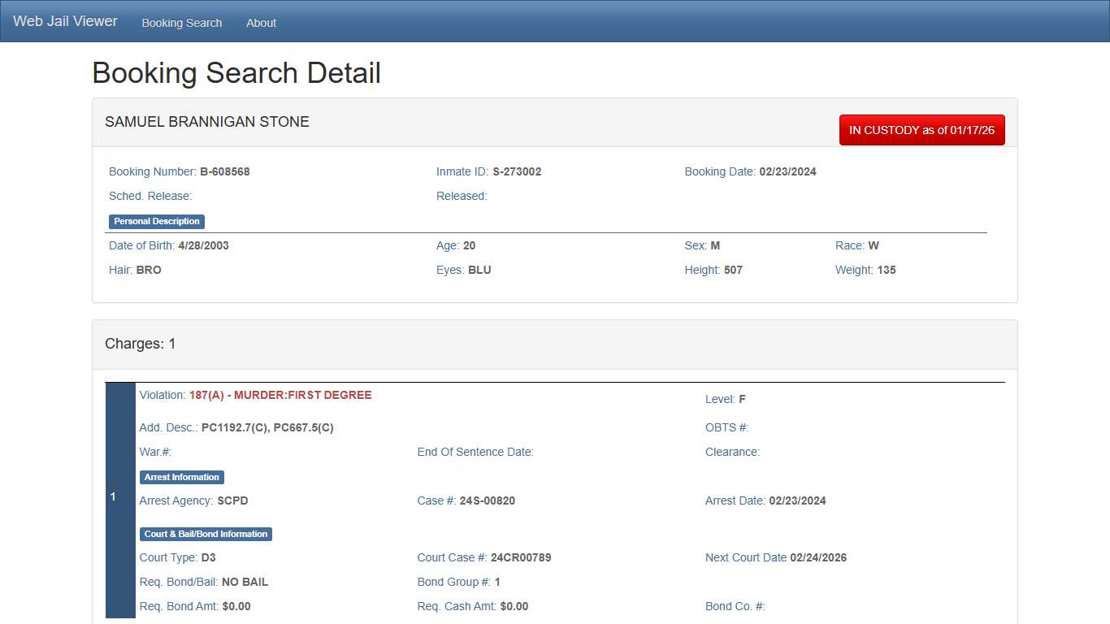Image resolution: width=1110 pixels, height=624 pixels.
Task: Click the 187(A) murder violation text
Action: [x=280, y=395]
